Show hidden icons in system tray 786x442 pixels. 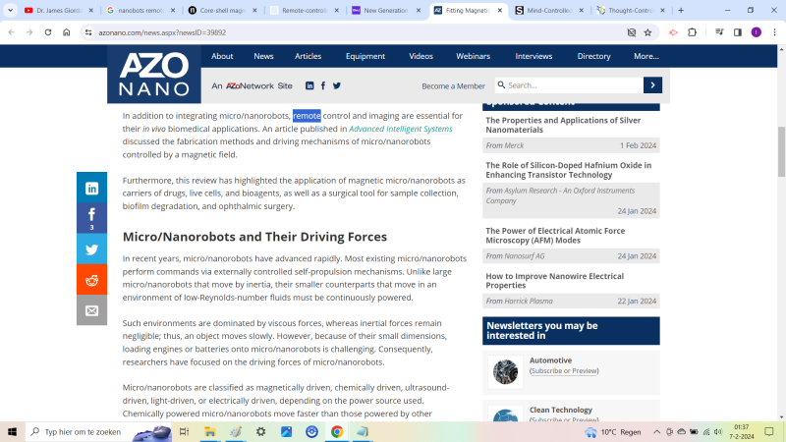[x=657, y=432]
